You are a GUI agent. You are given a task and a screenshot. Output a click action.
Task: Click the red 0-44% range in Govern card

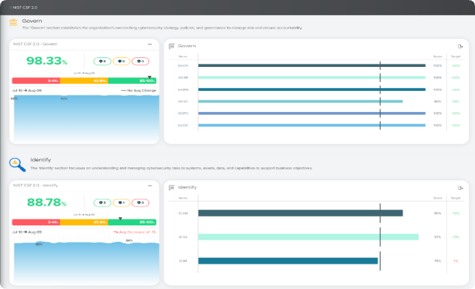pyautogui.click(x=36, y=81)
